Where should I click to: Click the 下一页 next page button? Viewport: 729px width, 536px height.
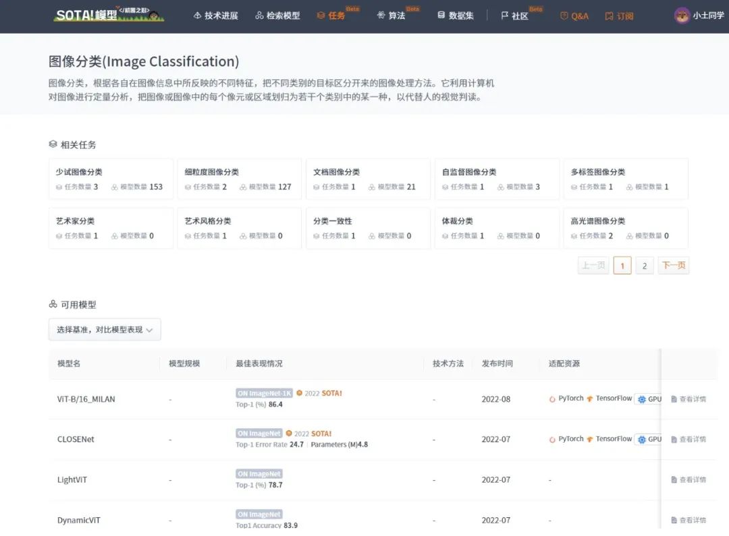[674, 266]
